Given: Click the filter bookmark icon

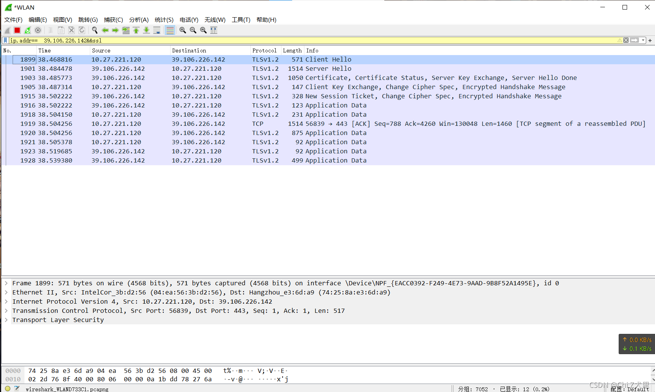Looking at the screenshot, I should pos(5,40).
